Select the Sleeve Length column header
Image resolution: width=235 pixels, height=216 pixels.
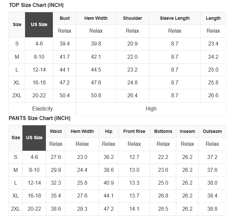click(x=175, y=18)
